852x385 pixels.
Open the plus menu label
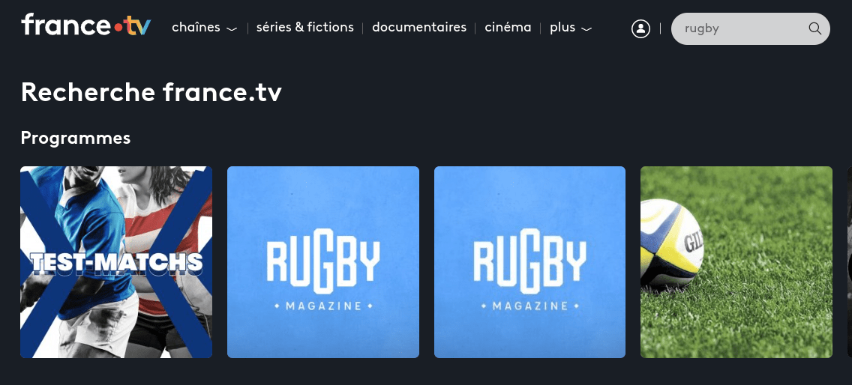click(562, 27)
